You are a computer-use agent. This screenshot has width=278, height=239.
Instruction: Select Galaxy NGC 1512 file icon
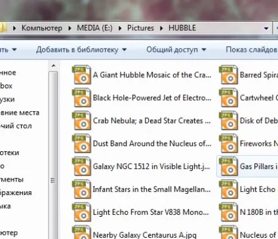point(81,166)
